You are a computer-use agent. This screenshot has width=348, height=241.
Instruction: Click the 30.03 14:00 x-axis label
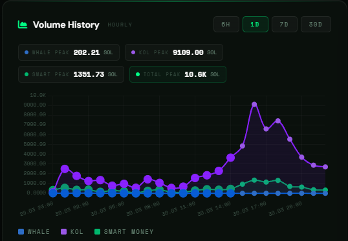pos(214,209)
